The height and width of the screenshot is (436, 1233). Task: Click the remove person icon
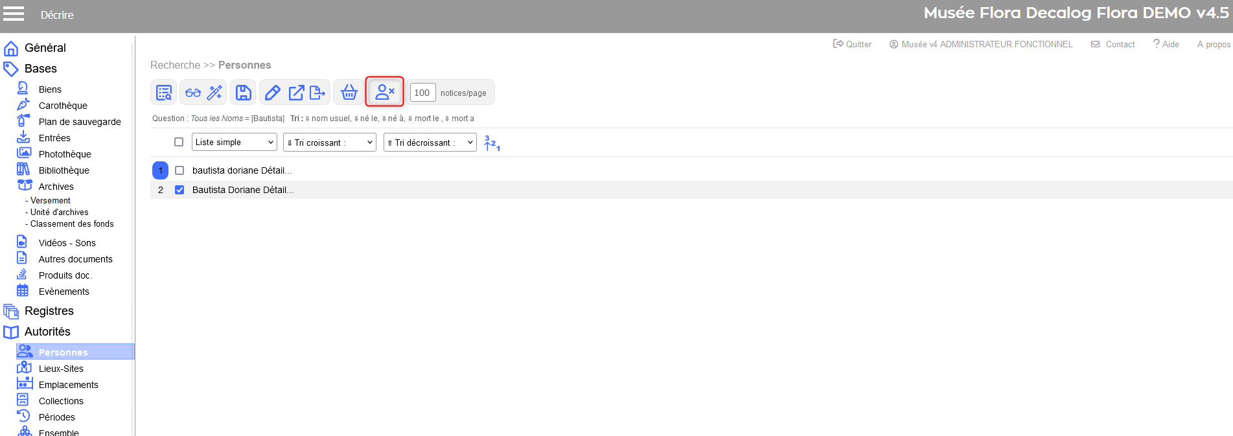(385, 92)
